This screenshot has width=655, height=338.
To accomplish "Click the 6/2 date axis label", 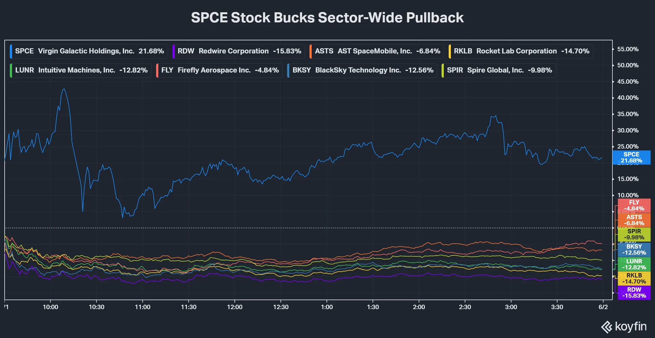I will (603, 307).
